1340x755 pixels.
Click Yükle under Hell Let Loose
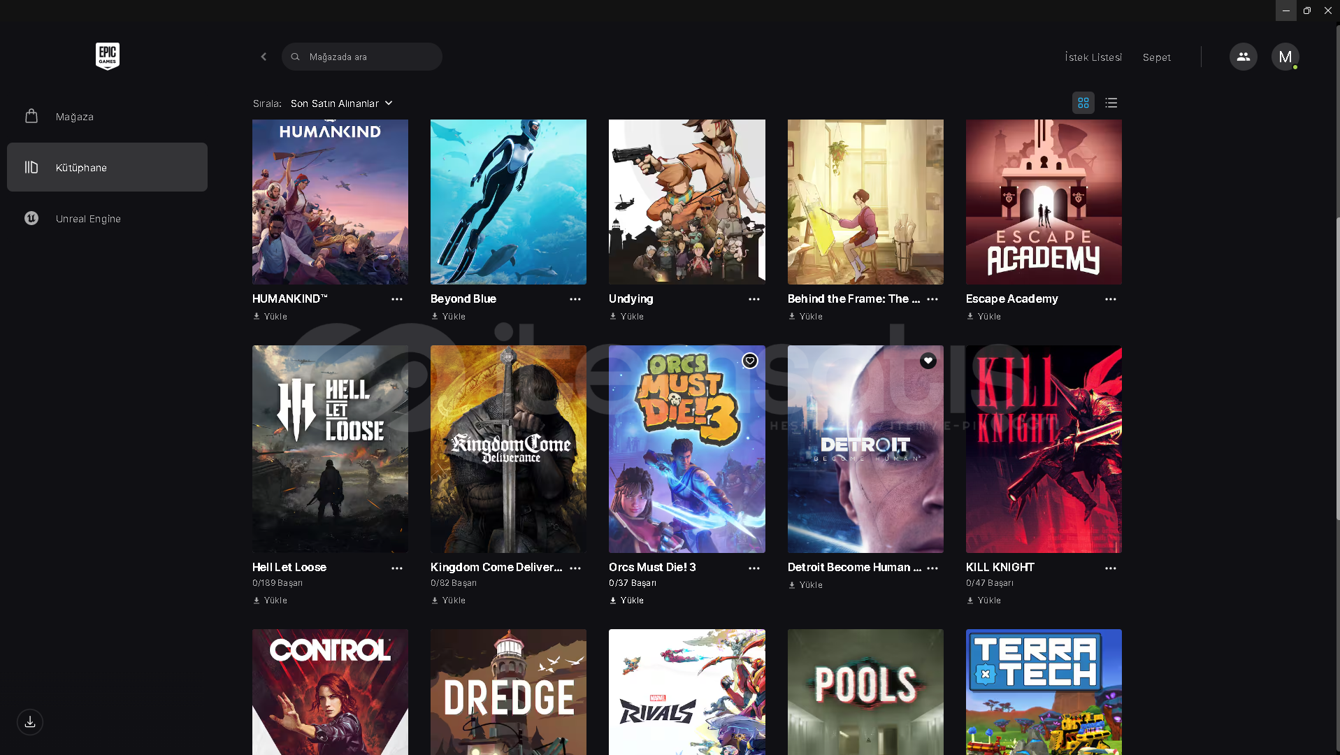pyautogui.click(x=270, y=601)
